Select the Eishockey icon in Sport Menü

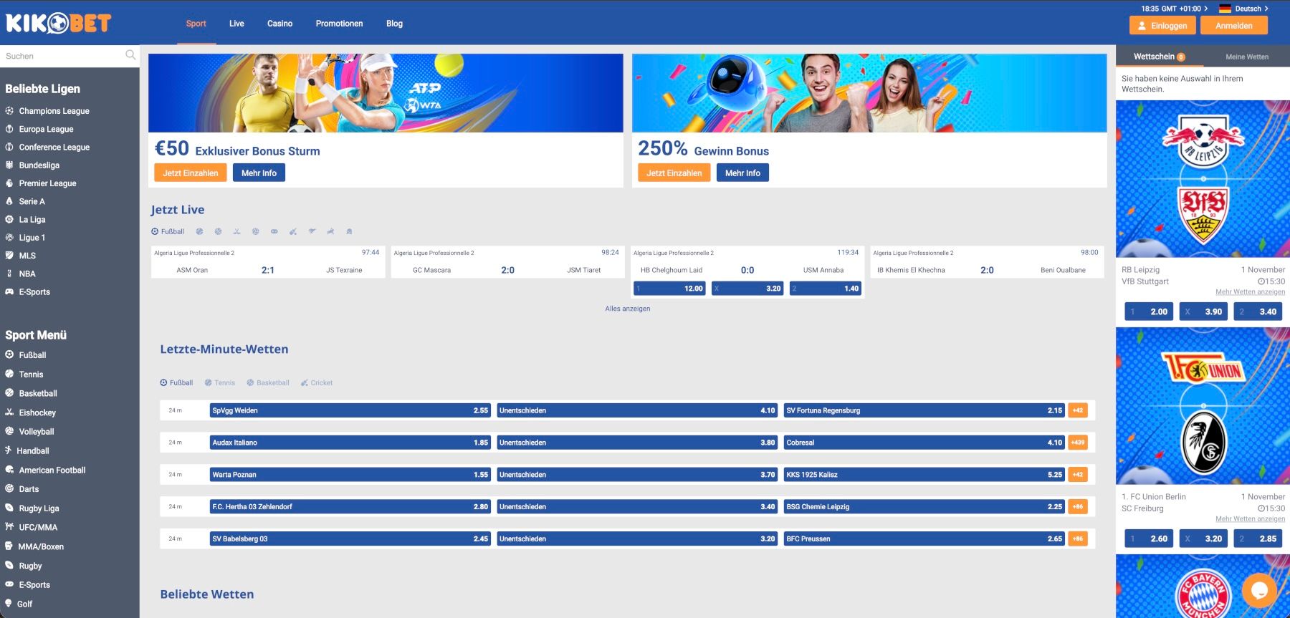[x=9, y=412]
